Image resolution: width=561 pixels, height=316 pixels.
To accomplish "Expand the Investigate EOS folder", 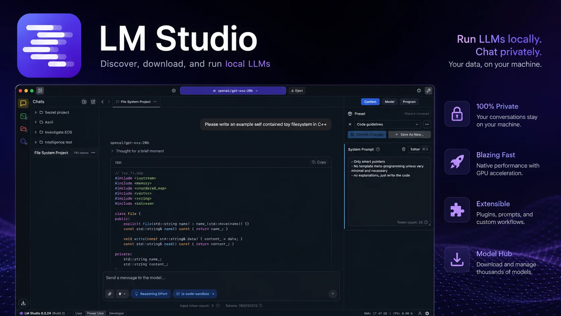I will click(x=36, y=132).
